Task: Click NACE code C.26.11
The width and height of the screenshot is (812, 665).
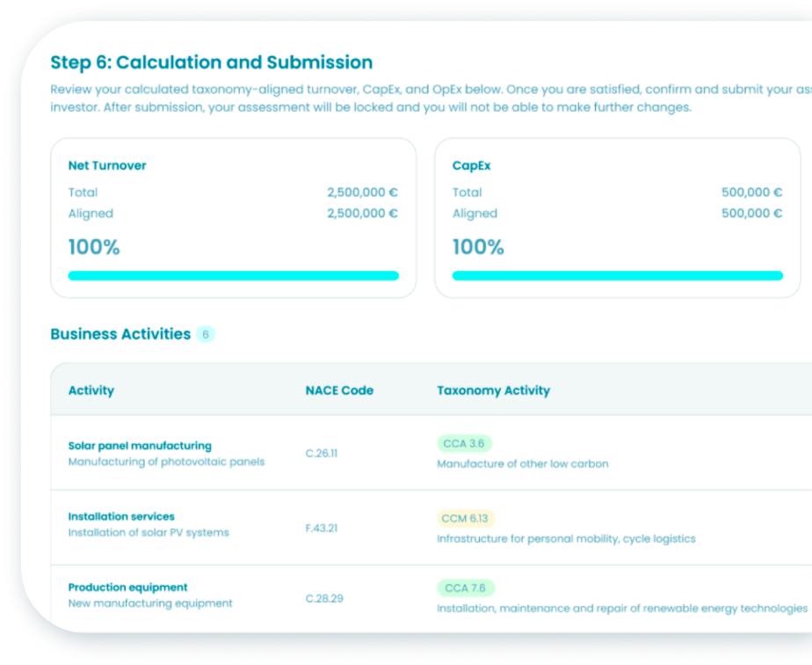Action: point(322,454)
